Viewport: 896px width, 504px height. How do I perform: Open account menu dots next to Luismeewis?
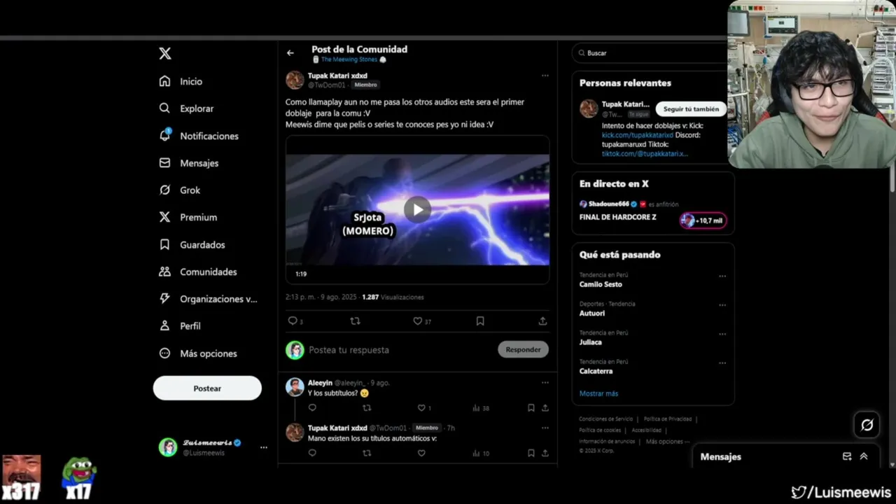click(264, 447)
